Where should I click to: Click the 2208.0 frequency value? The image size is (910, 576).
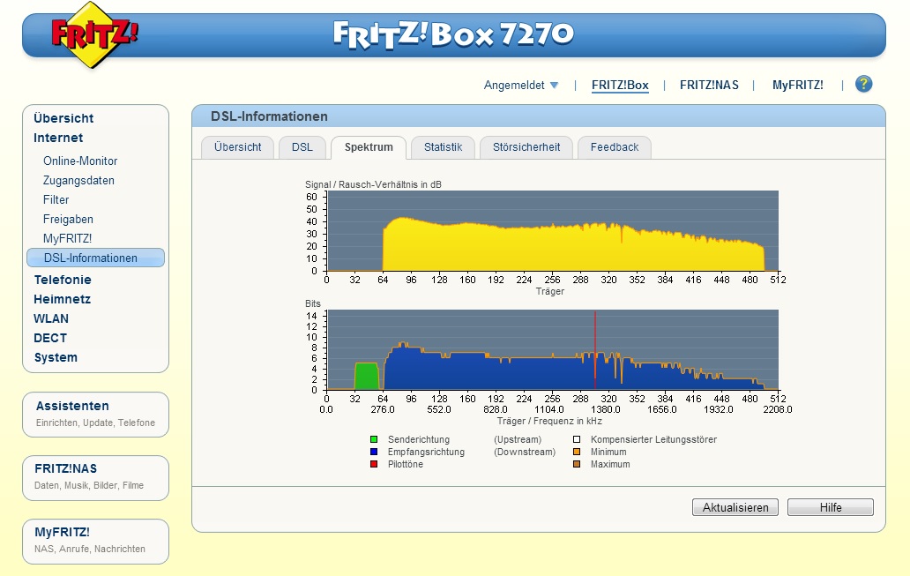777,409
